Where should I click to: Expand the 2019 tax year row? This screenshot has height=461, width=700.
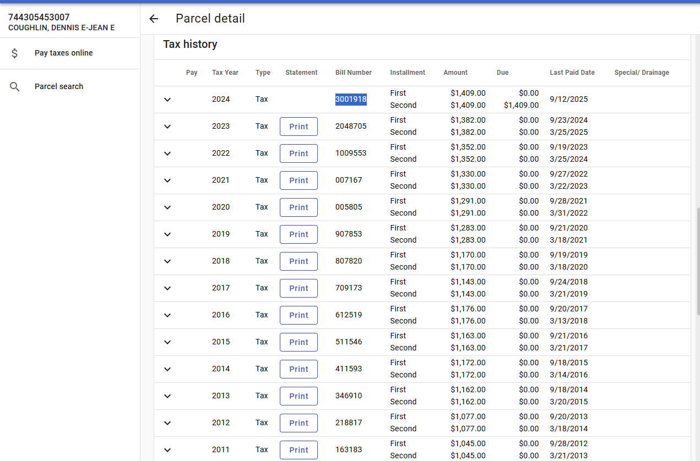(x=168, y=234)
